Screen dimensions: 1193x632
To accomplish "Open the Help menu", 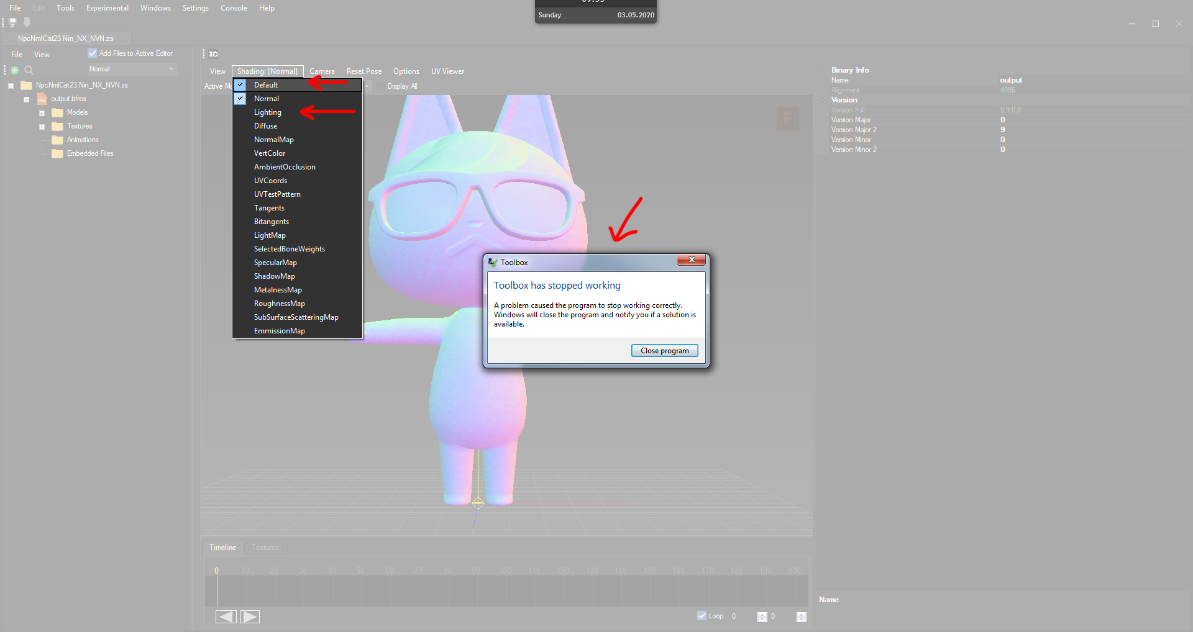I will [x=267, y=8].
